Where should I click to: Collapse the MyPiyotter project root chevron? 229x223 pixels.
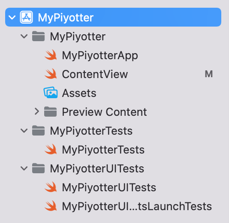click(12, 18)
